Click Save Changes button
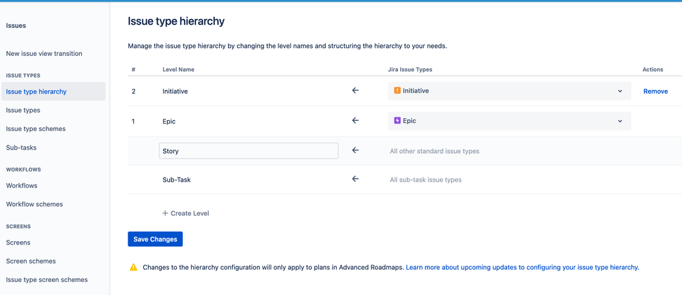The width and height of the screenshot is (682, 295). coord(155,239)
